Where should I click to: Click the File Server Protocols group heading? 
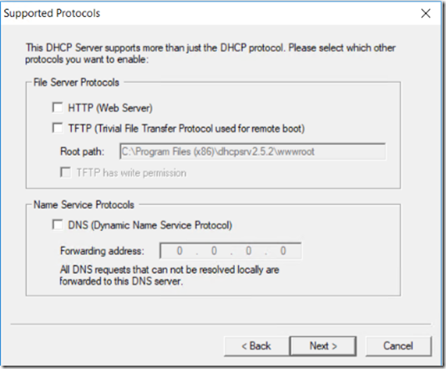pos(76,82)
